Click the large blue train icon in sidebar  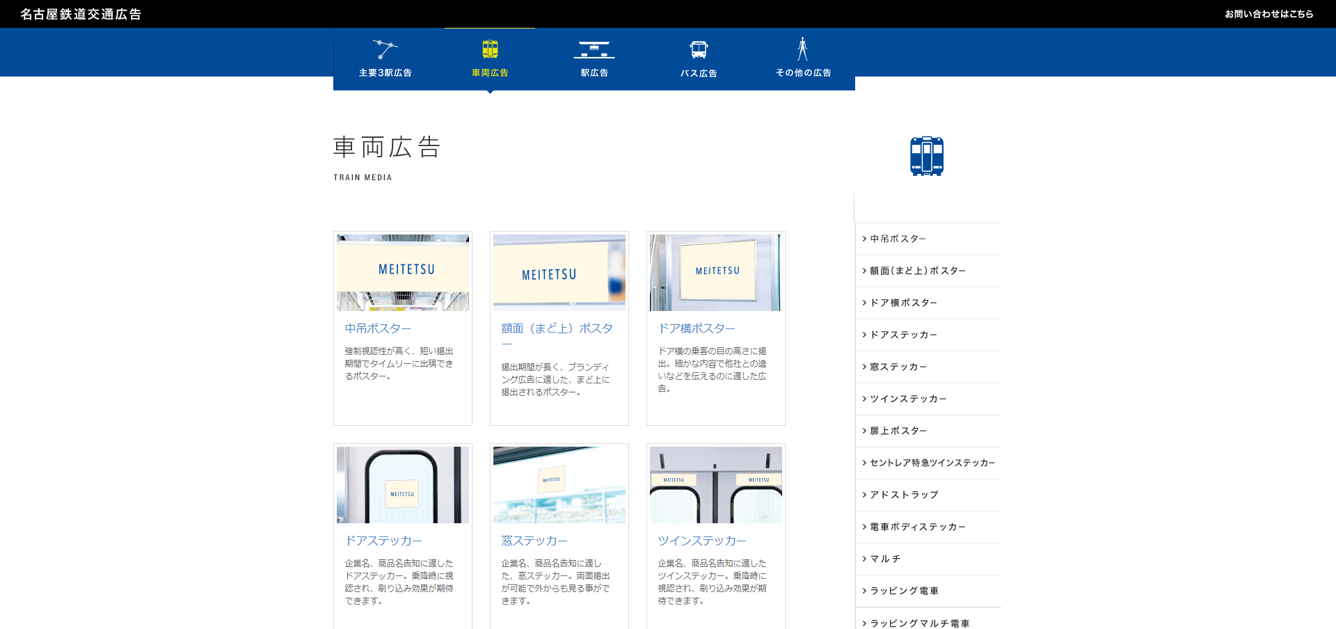927,156
